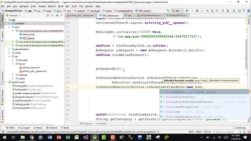
Task: Open the Mirror tool window
Action: coord(38,128)
